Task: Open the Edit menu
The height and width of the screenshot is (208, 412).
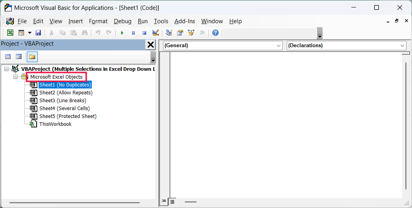Action: (x=38, y=21)
